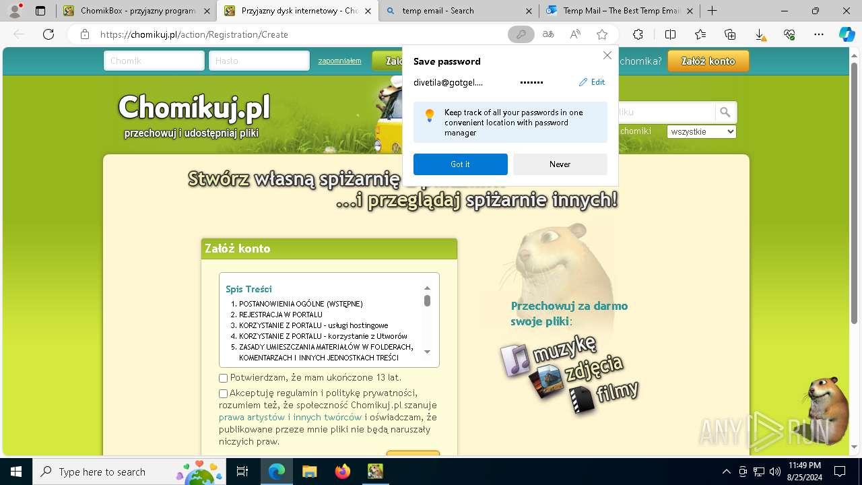Show the Downloads icon
Viewport: 862px width, 485px height.
point(760,34)
